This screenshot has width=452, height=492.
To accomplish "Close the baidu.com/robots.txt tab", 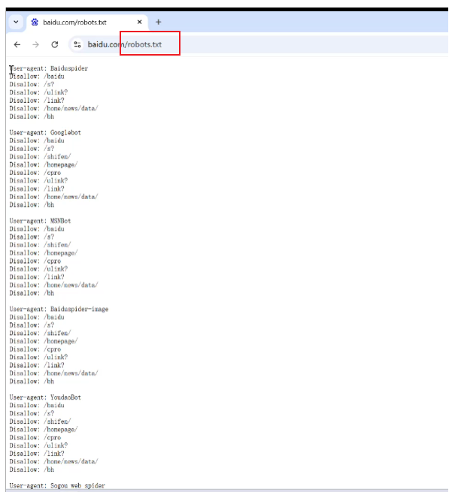I will coord(139,22).
